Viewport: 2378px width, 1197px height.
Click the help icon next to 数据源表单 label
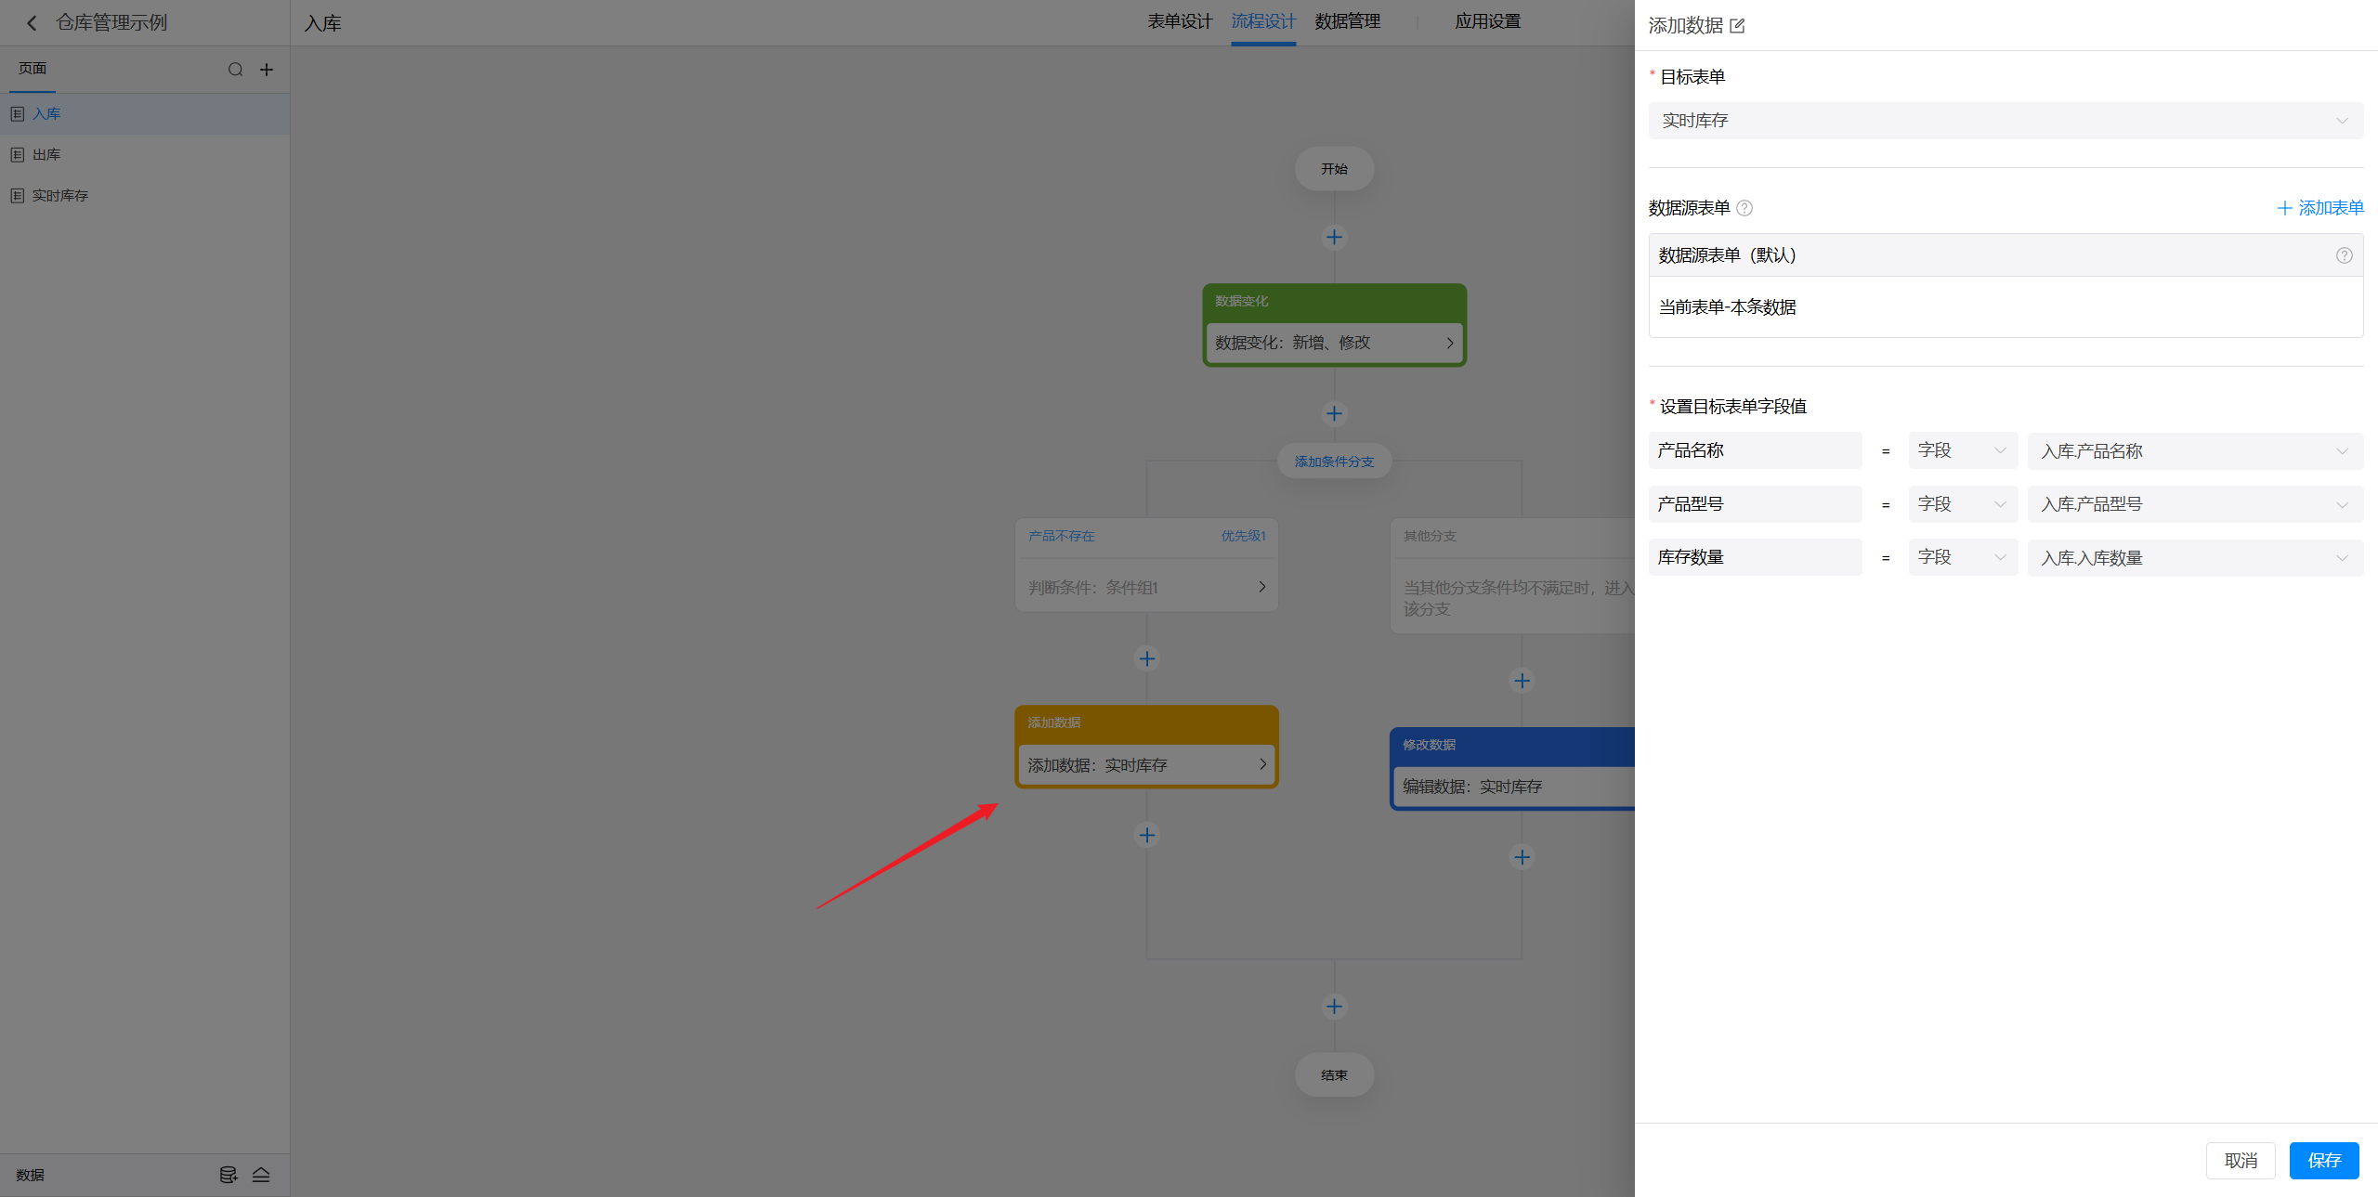point(1744,208)
